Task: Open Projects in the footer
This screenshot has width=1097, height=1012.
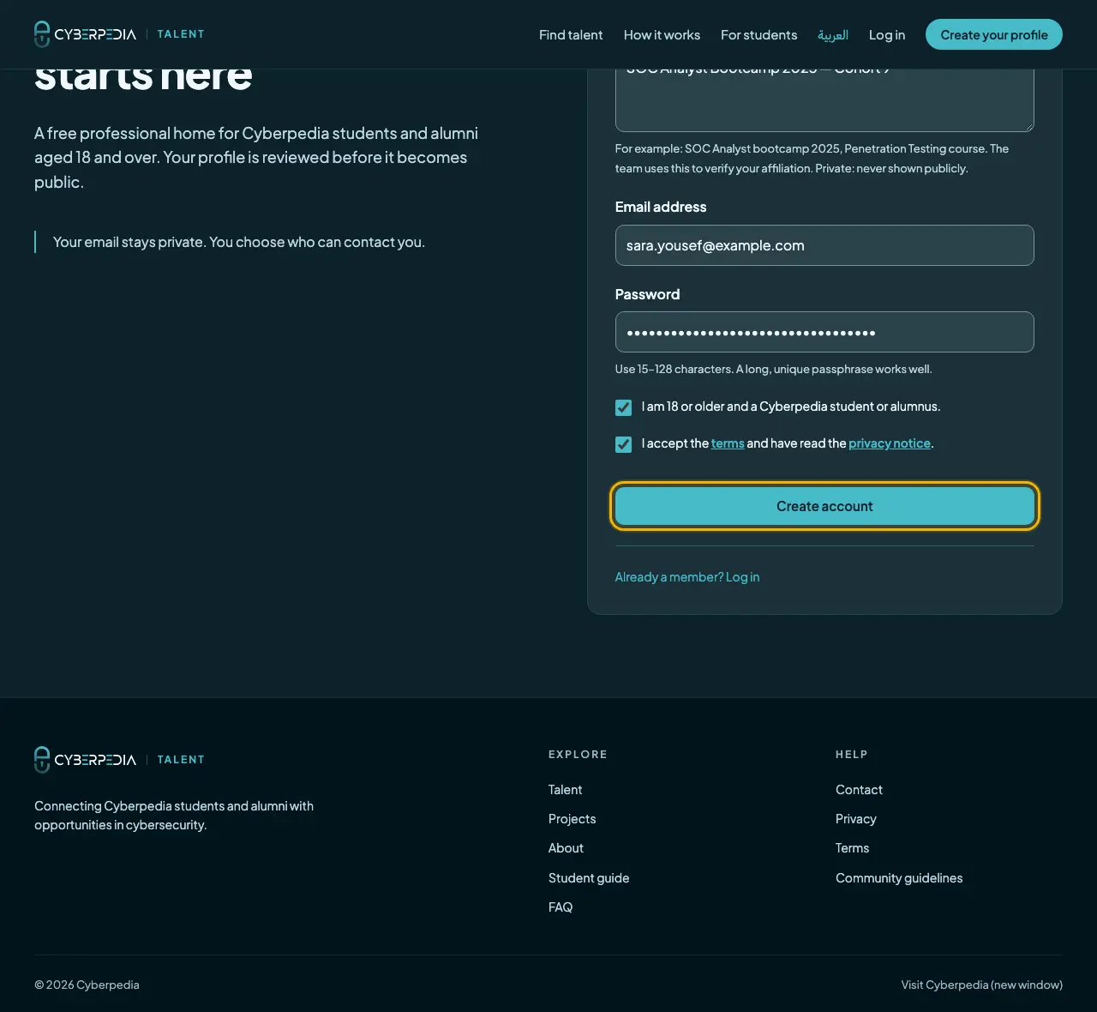Action: pos(572,819)
